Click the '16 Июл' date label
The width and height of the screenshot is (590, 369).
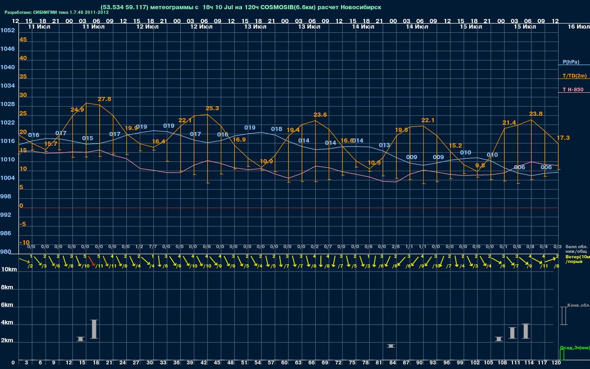[578, 27]
